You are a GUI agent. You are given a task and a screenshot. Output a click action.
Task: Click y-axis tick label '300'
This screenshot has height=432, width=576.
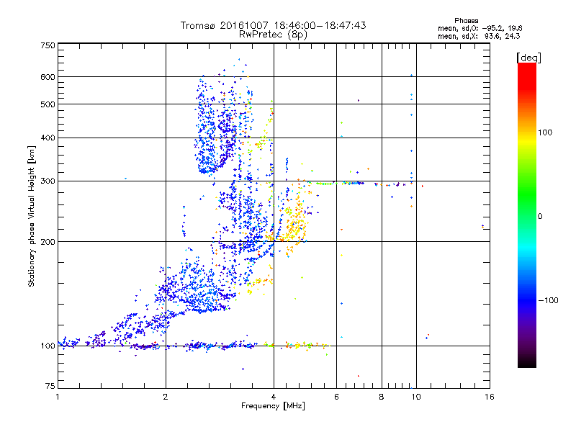point(48,181)
